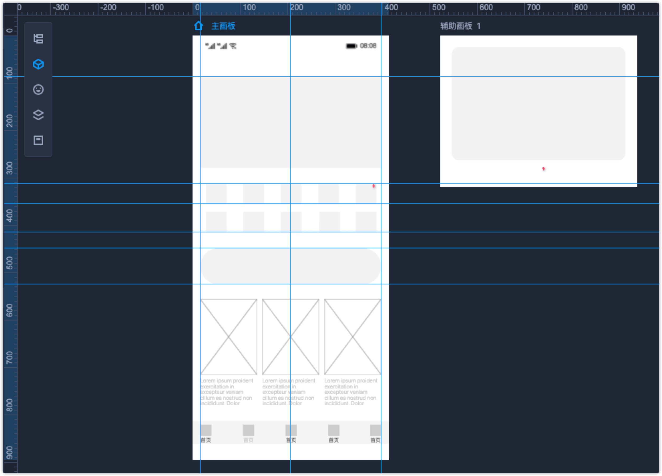Select the 辅助画板 1 artboard title
The width and height of the screenshot is (662, 476).
tap(460, 26)
